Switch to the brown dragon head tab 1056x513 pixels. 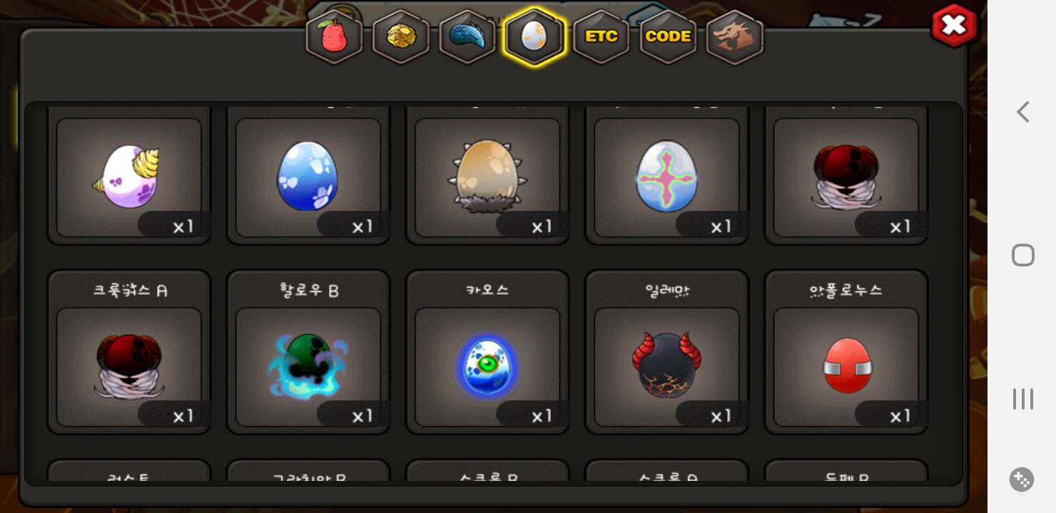pyautogui.click(x=735, y=36)
